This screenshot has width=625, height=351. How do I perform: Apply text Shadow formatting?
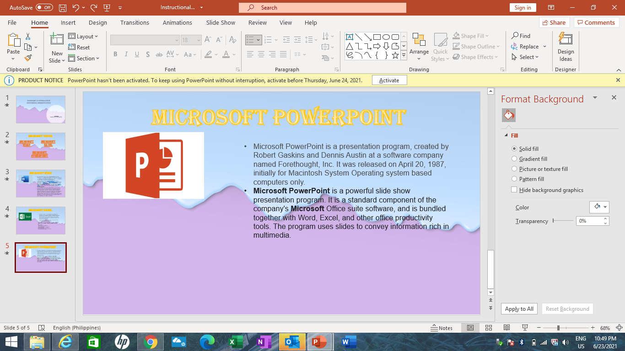pos(148,54)
